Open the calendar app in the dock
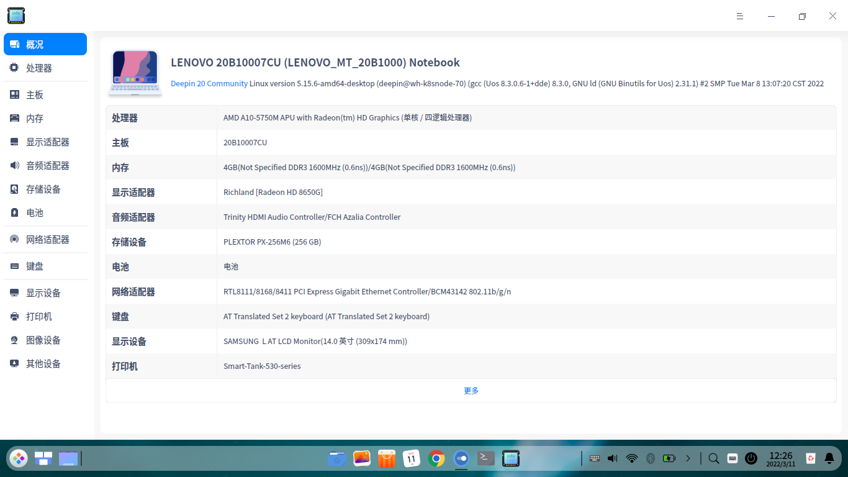This screenshot has height=477, width=848. (x=412, y=458)
